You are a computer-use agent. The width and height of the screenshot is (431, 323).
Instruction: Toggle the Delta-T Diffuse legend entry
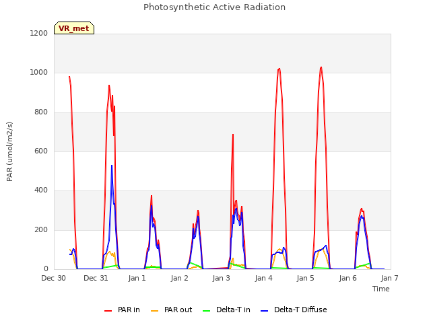coord(294,310)
